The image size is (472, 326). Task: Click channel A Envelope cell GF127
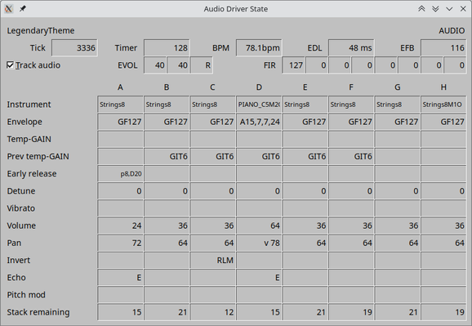(120, 122)
